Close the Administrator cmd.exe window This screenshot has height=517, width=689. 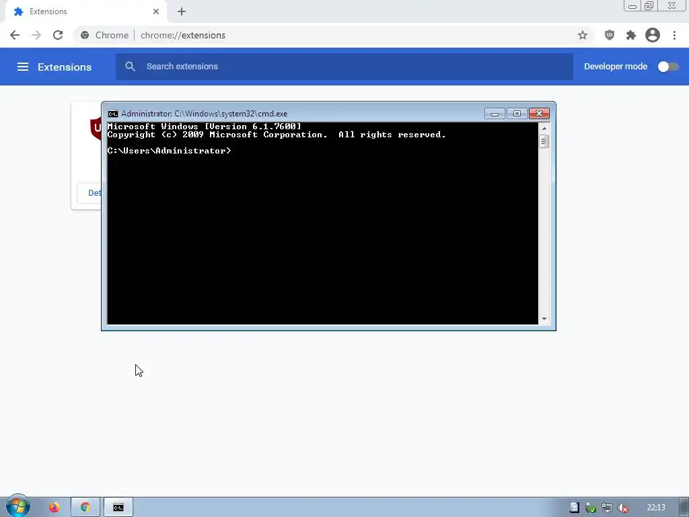tap(539, 114)
